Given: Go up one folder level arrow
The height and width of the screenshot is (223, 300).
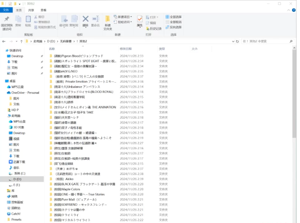Looking at the screenshot, I should (x=21, y=42).
